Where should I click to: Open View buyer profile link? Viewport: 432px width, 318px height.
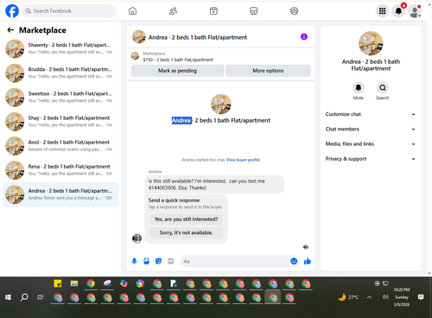243,160
